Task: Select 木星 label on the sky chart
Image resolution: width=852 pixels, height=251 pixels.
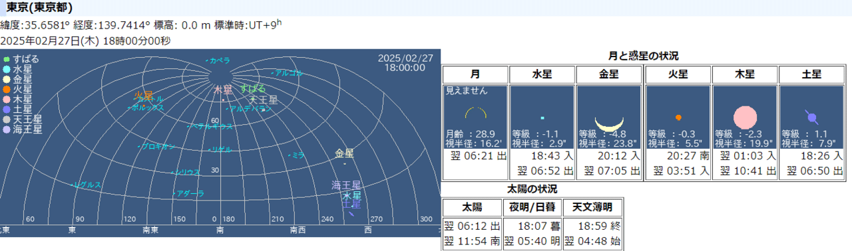Action: click(x=223, y=89)
